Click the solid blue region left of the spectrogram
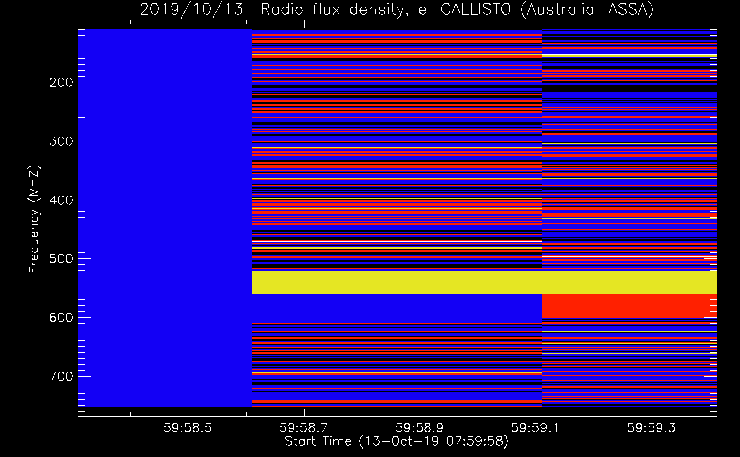Screen dimensions: 740x457 point(165,218)
